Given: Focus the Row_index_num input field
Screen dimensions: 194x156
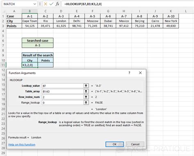Looking at the screenshot, I should (x=63, y=97).
